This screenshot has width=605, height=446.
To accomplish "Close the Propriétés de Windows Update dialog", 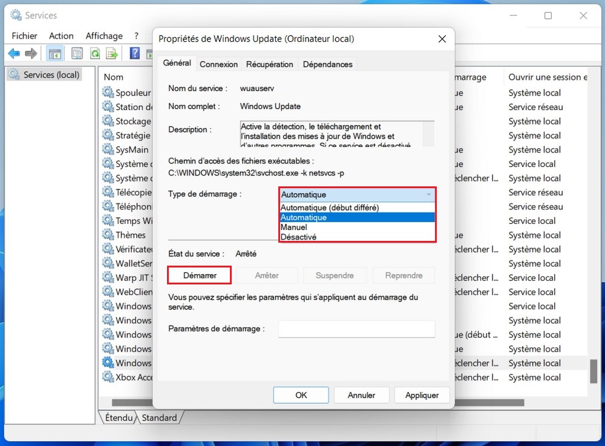I will (x=442, y=39).
